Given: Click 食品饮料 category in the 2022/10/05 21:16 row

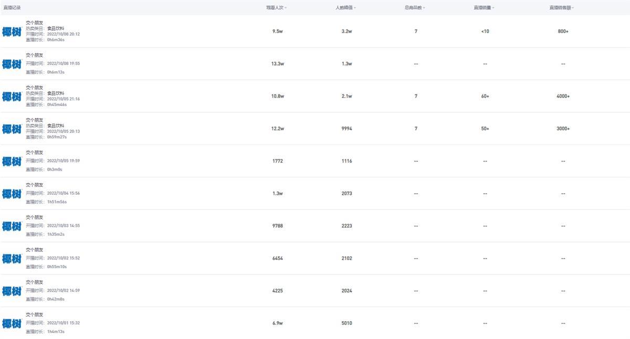Looking at the screenshot, I should [56, 93].
